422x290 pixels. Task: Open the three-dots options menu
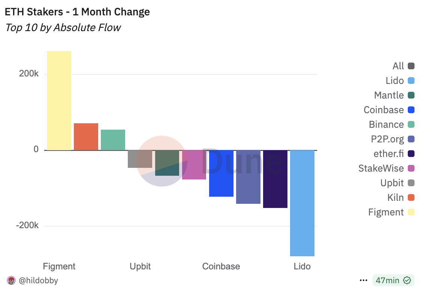(363, 280)
